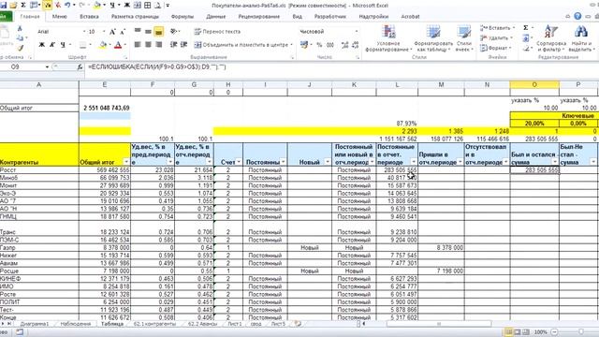
Task: Click the text orientation icon
Action: point(173,31)
